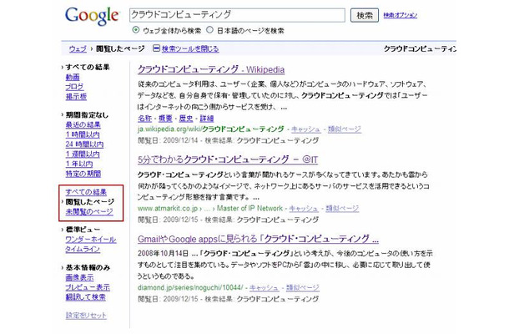This screenshot has height=334, width=509.
Task: Click 期間指定なし sidebar heading
Action: click(x=87, y=115)
